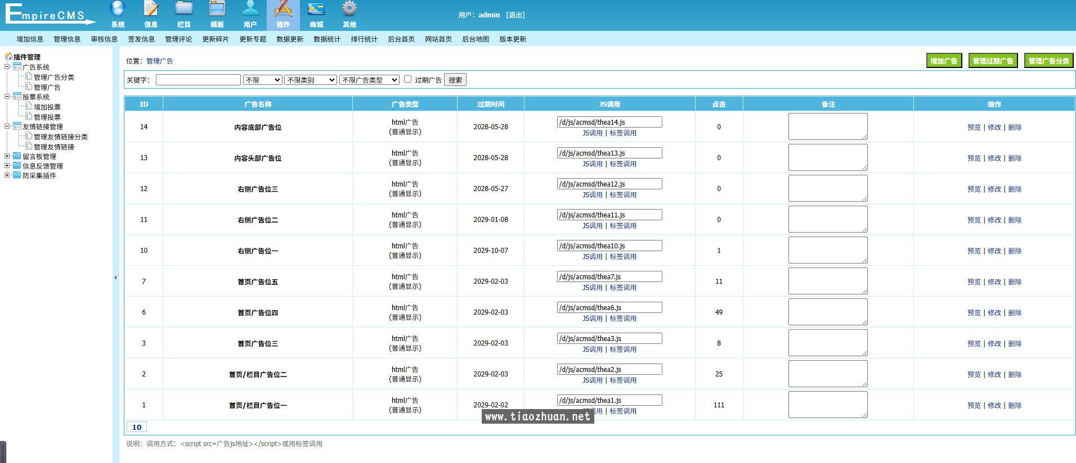Screen dimensions: 1076x463
Task: Click the 关键字 search input field
Action: coord(198,80)
